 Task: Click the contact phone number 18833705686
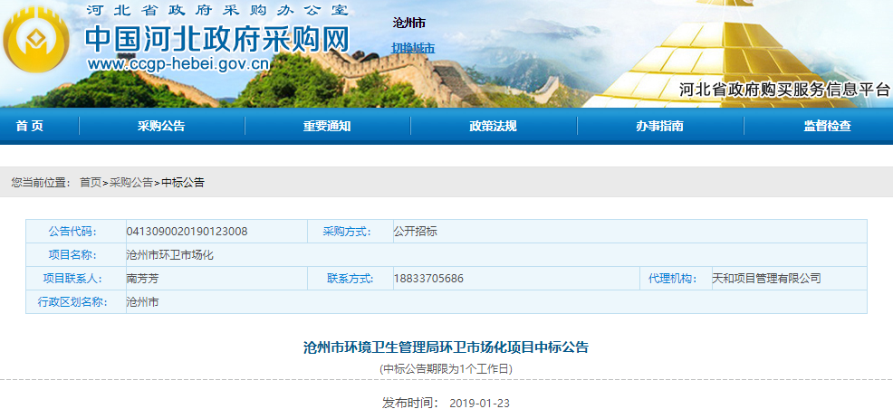coord(428,279)
